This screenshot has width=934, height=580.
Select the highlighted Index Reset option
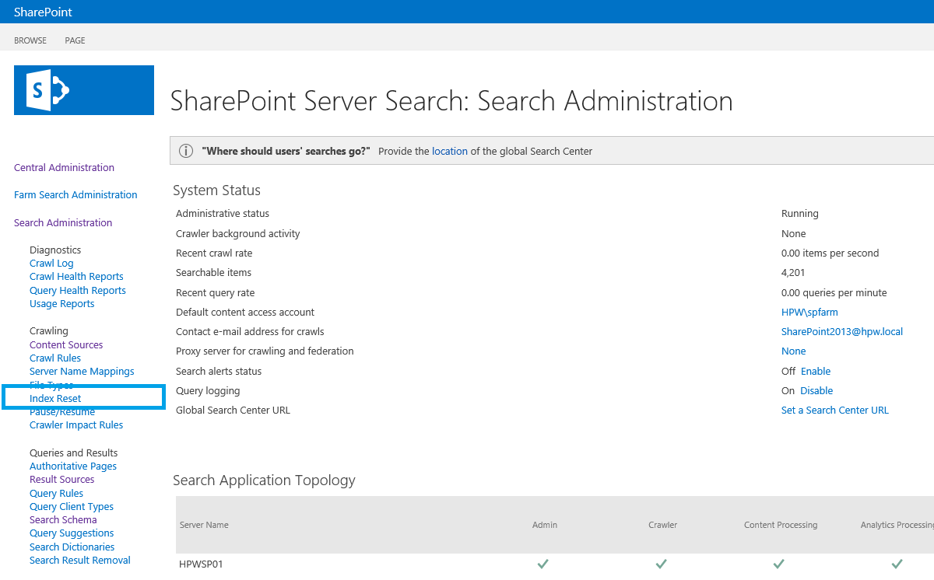click(x=54, y=398)
